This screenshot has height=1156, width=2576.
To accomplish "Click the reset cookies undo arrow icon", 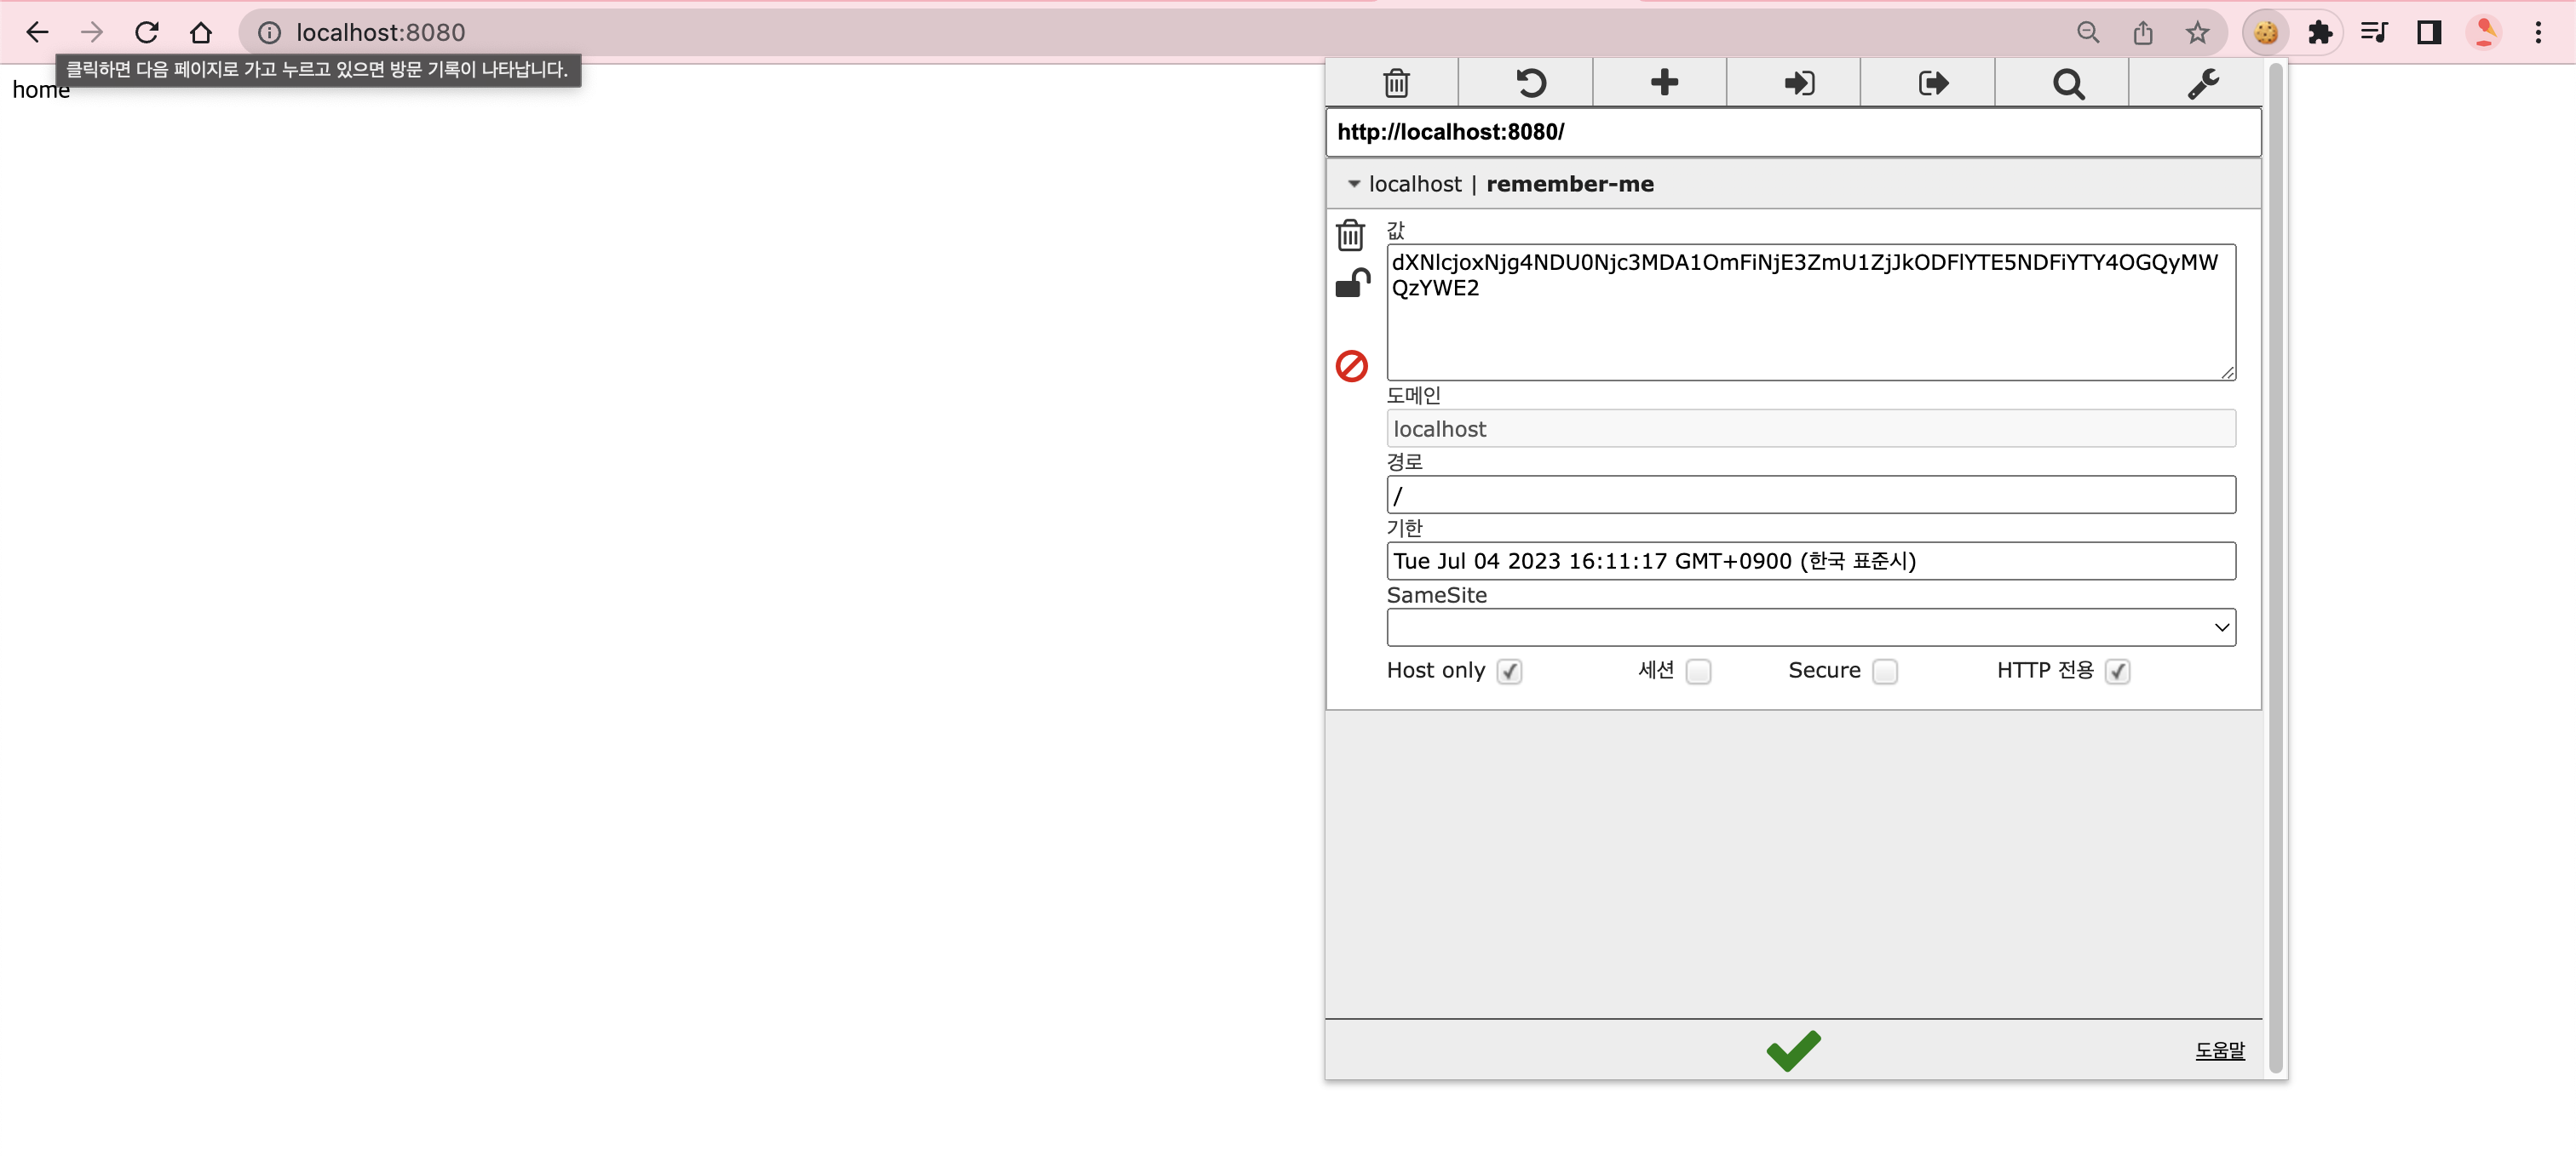I will 1530,83.
